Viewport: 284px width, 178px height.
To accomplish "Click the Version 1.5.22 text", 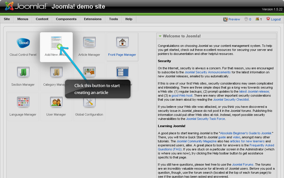I will click(x=272, y=9).
